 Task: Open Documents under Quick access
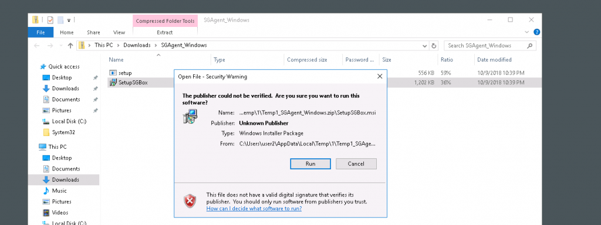[66, 100]
